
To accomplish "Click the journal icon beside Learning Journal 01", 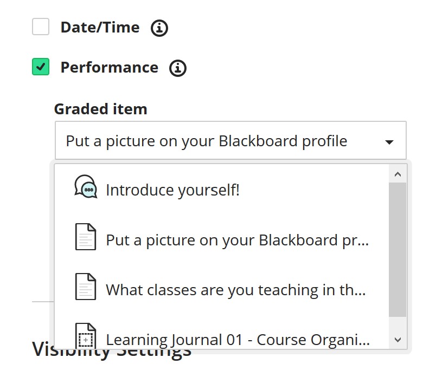I will 86,335.
